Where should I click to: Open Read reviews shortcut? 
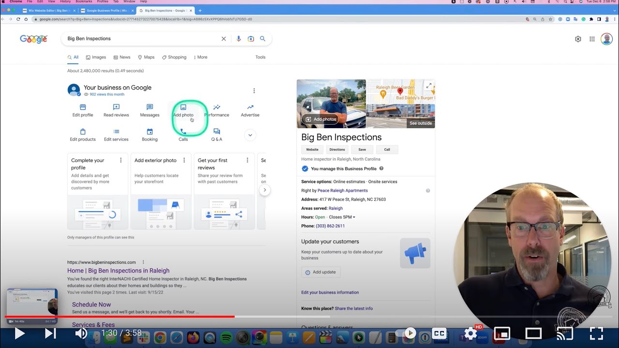click(116, 111)
